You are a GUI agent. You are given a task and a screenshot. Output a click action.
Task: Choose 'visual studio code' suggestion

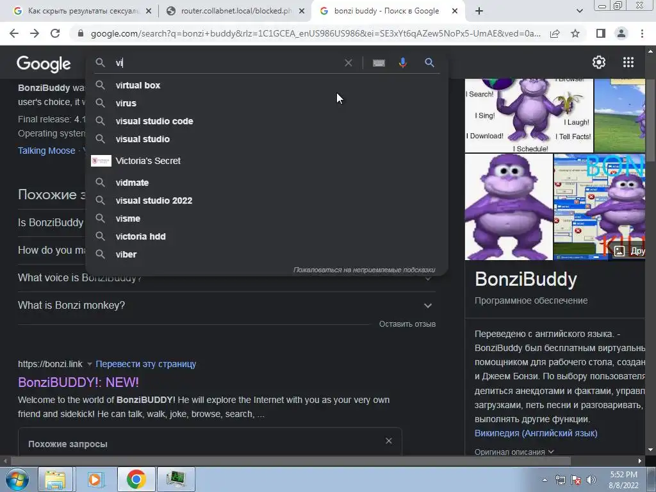[267, 121]
